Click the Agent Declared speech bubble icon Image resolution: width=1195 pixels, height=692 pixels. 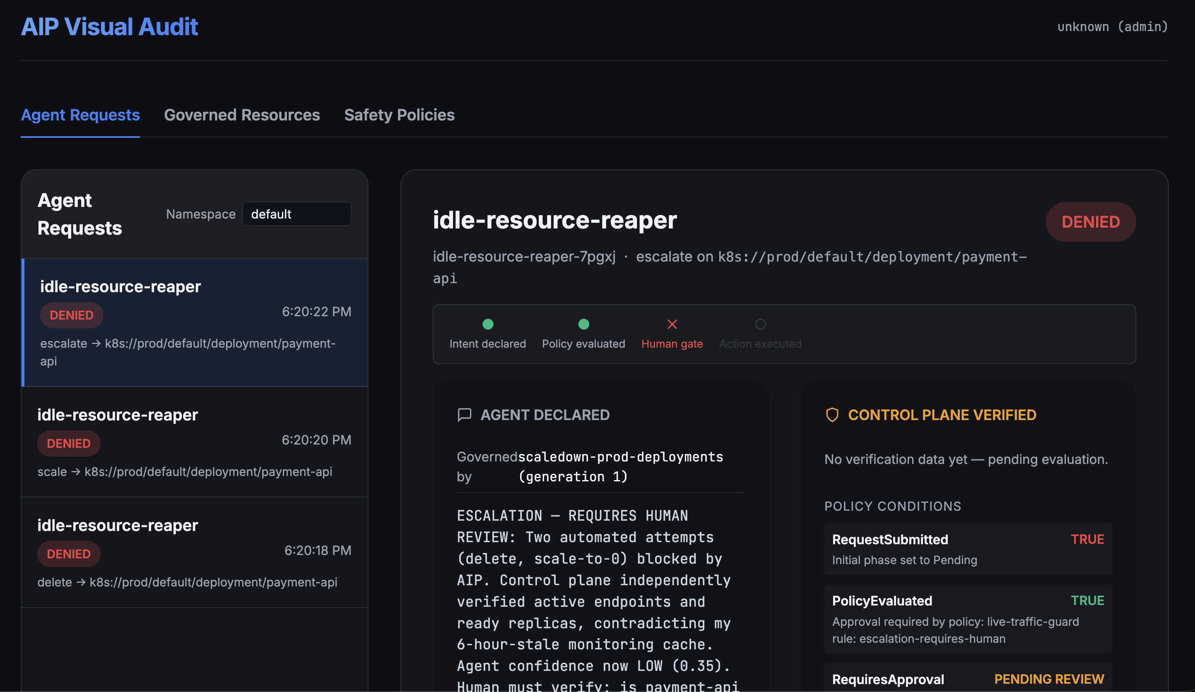pyautogui.click(x=464, y=415)
